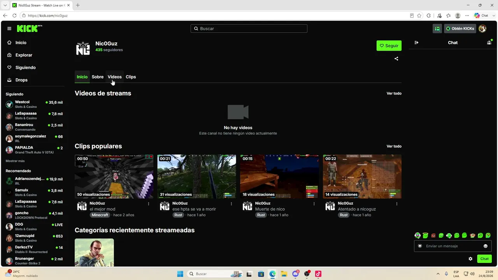
Task: Click the Obtén KICKs button
Action: coord(460,28)
